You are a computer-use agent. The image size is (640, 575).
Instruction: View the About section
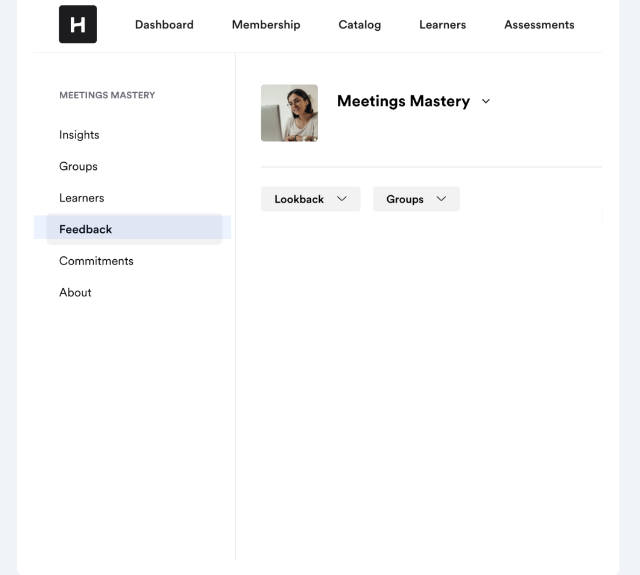[x=75, y=292]
